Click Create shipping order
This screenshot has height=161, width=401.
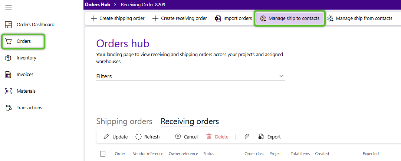pyautogui.click(x=118, y=18)
